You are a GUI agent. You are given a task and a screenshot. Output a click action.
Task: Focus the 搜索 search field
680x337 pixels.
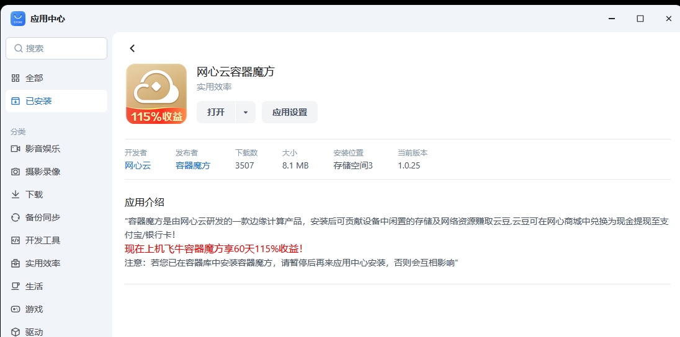56,48
